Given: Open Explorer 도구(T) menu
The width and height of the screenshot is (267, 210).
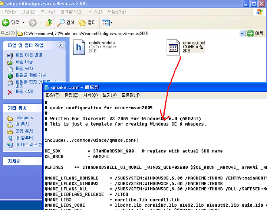Looking at the screenshot, I should 95,12.
